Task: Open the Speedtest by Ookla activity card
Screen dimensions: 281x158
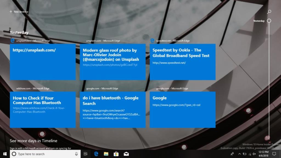Action: click(x=183, y=61)
